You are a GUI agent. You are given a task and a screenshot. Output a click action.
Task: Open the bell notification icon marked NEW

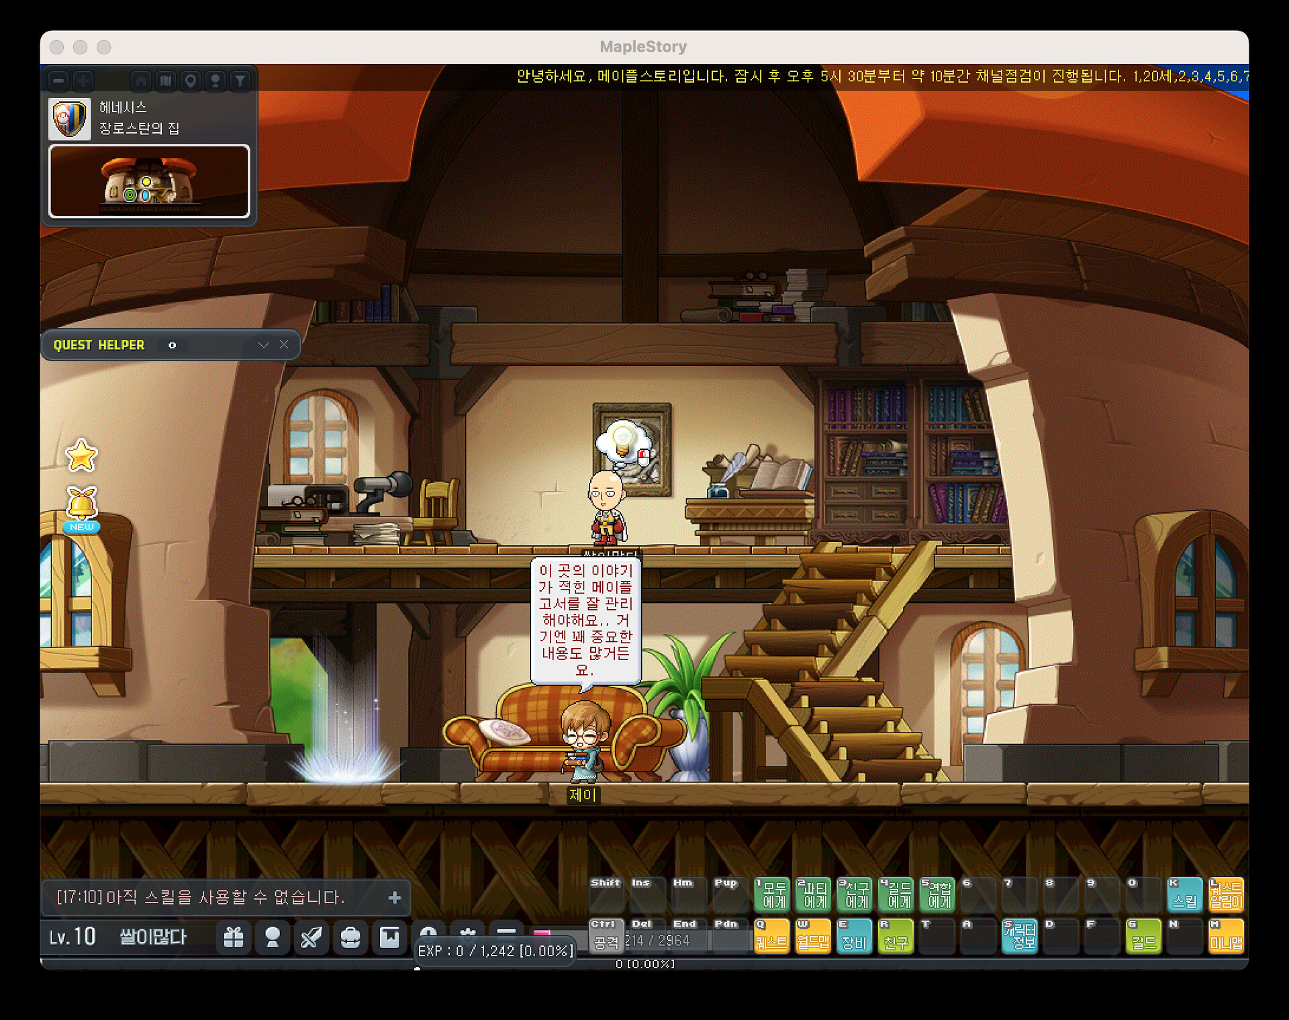pyautogui.click(x=81, y=505)
